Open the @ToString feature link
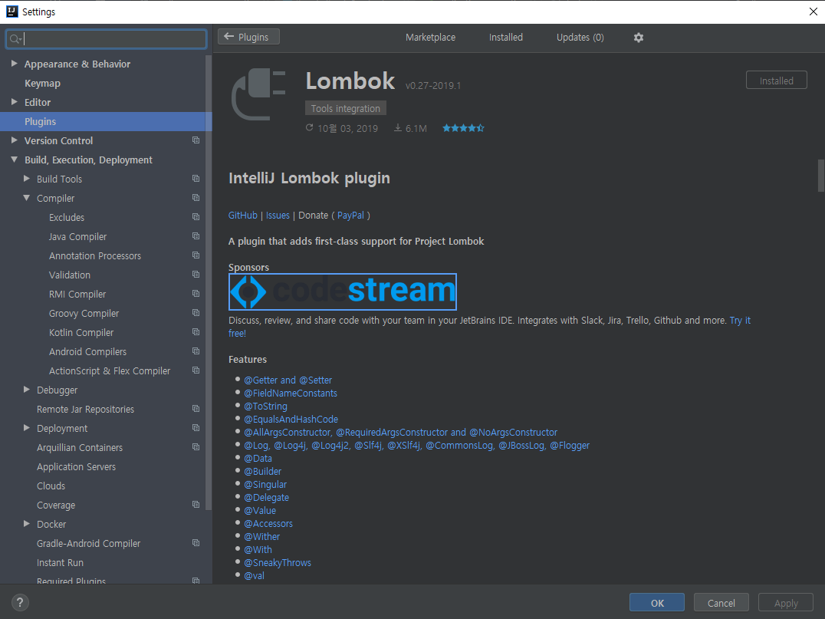 coord(266,407)
